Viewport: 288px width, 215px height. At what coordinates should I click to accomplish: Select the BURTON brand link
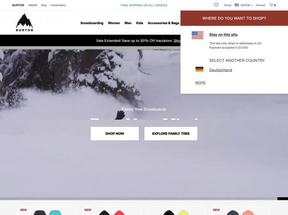(18, 5)
